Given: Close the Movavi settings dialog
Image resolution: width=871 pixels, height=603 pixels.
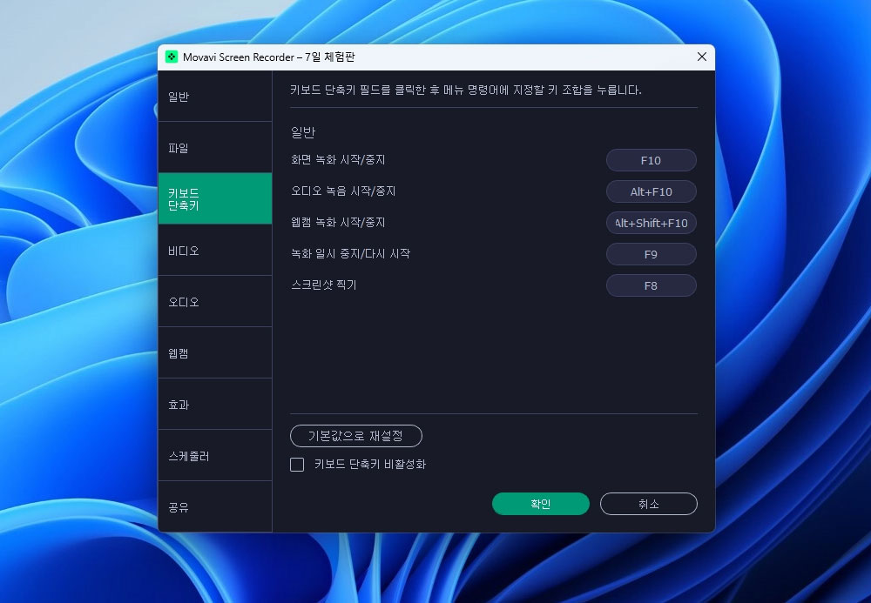Looking at the screenshot, I should 701,57.
